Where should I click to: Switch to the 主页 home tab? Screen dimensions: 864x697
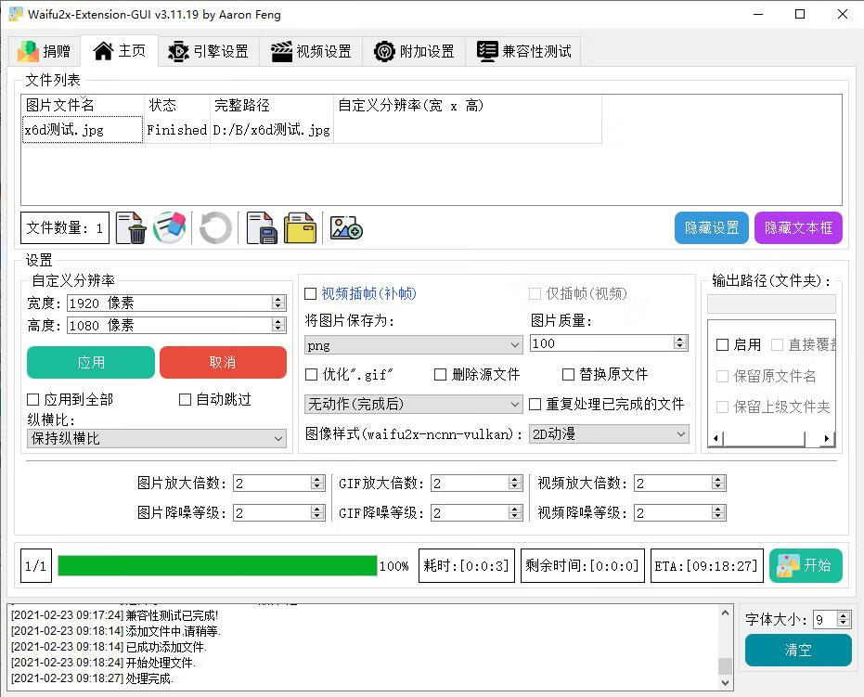[119, 51]
